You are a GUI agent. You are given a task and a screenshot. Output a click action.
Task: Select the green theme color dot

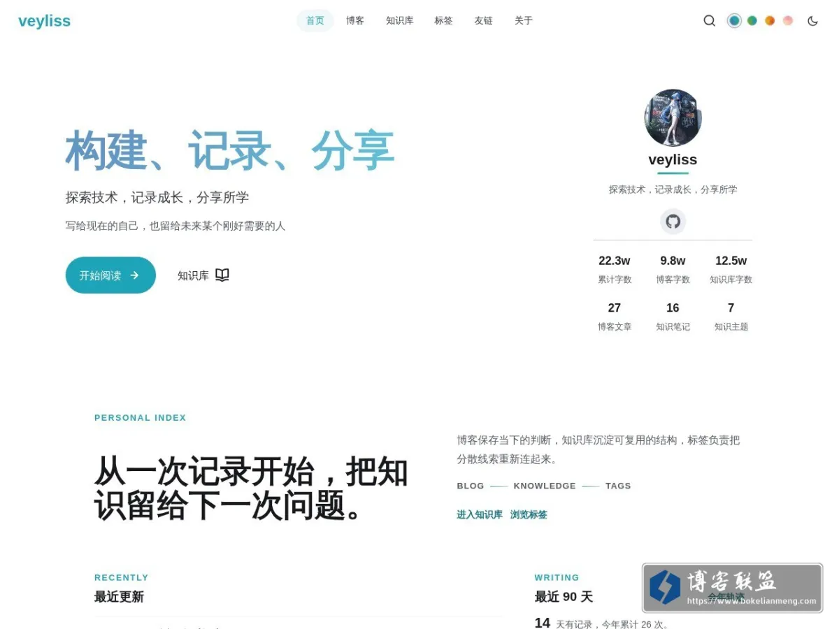pos(752,21)
